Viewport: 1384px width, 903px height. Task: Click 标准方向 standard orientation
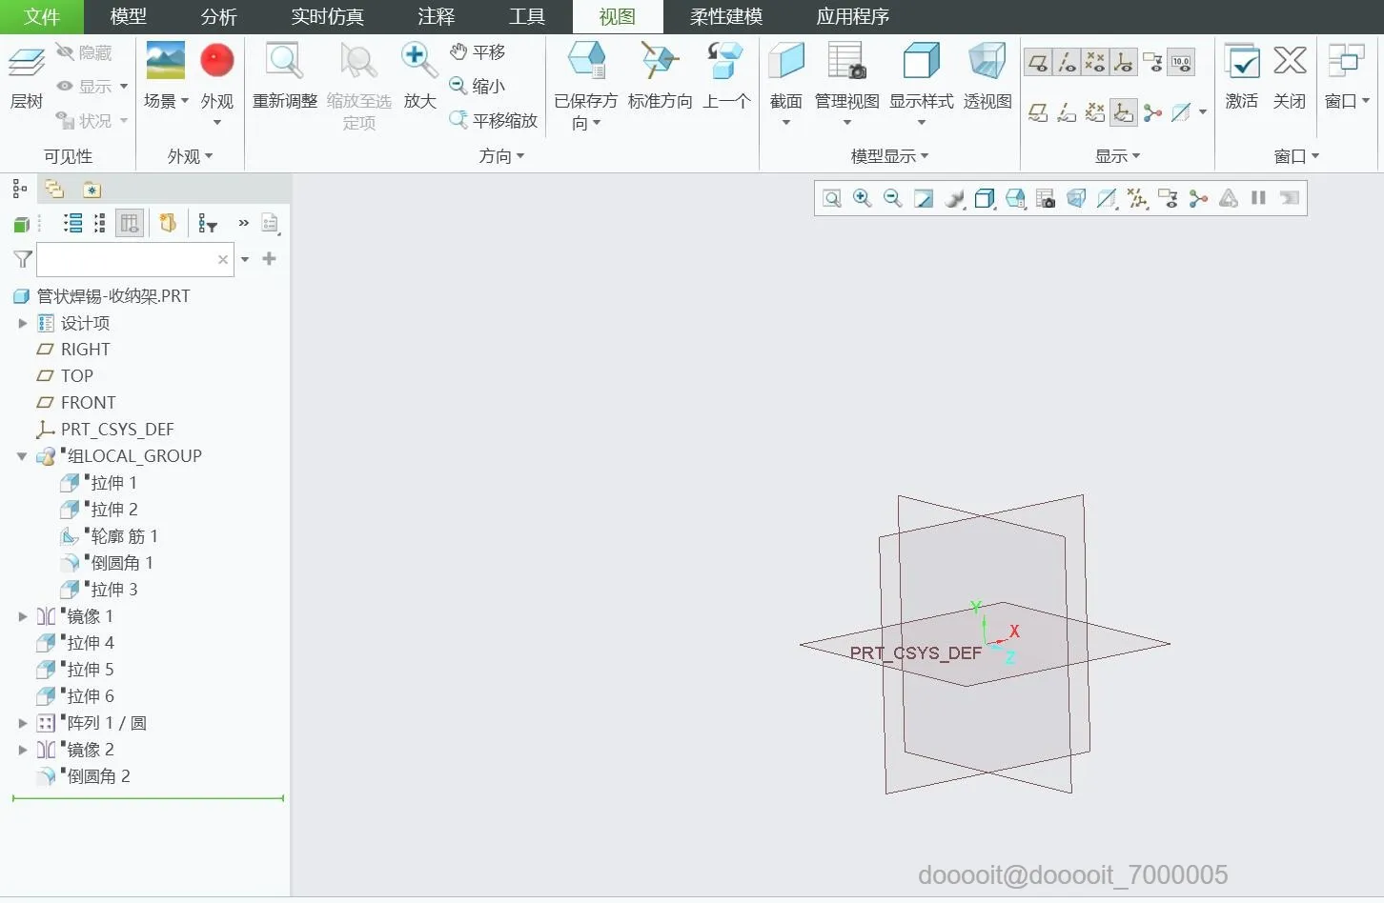point(660,76)
